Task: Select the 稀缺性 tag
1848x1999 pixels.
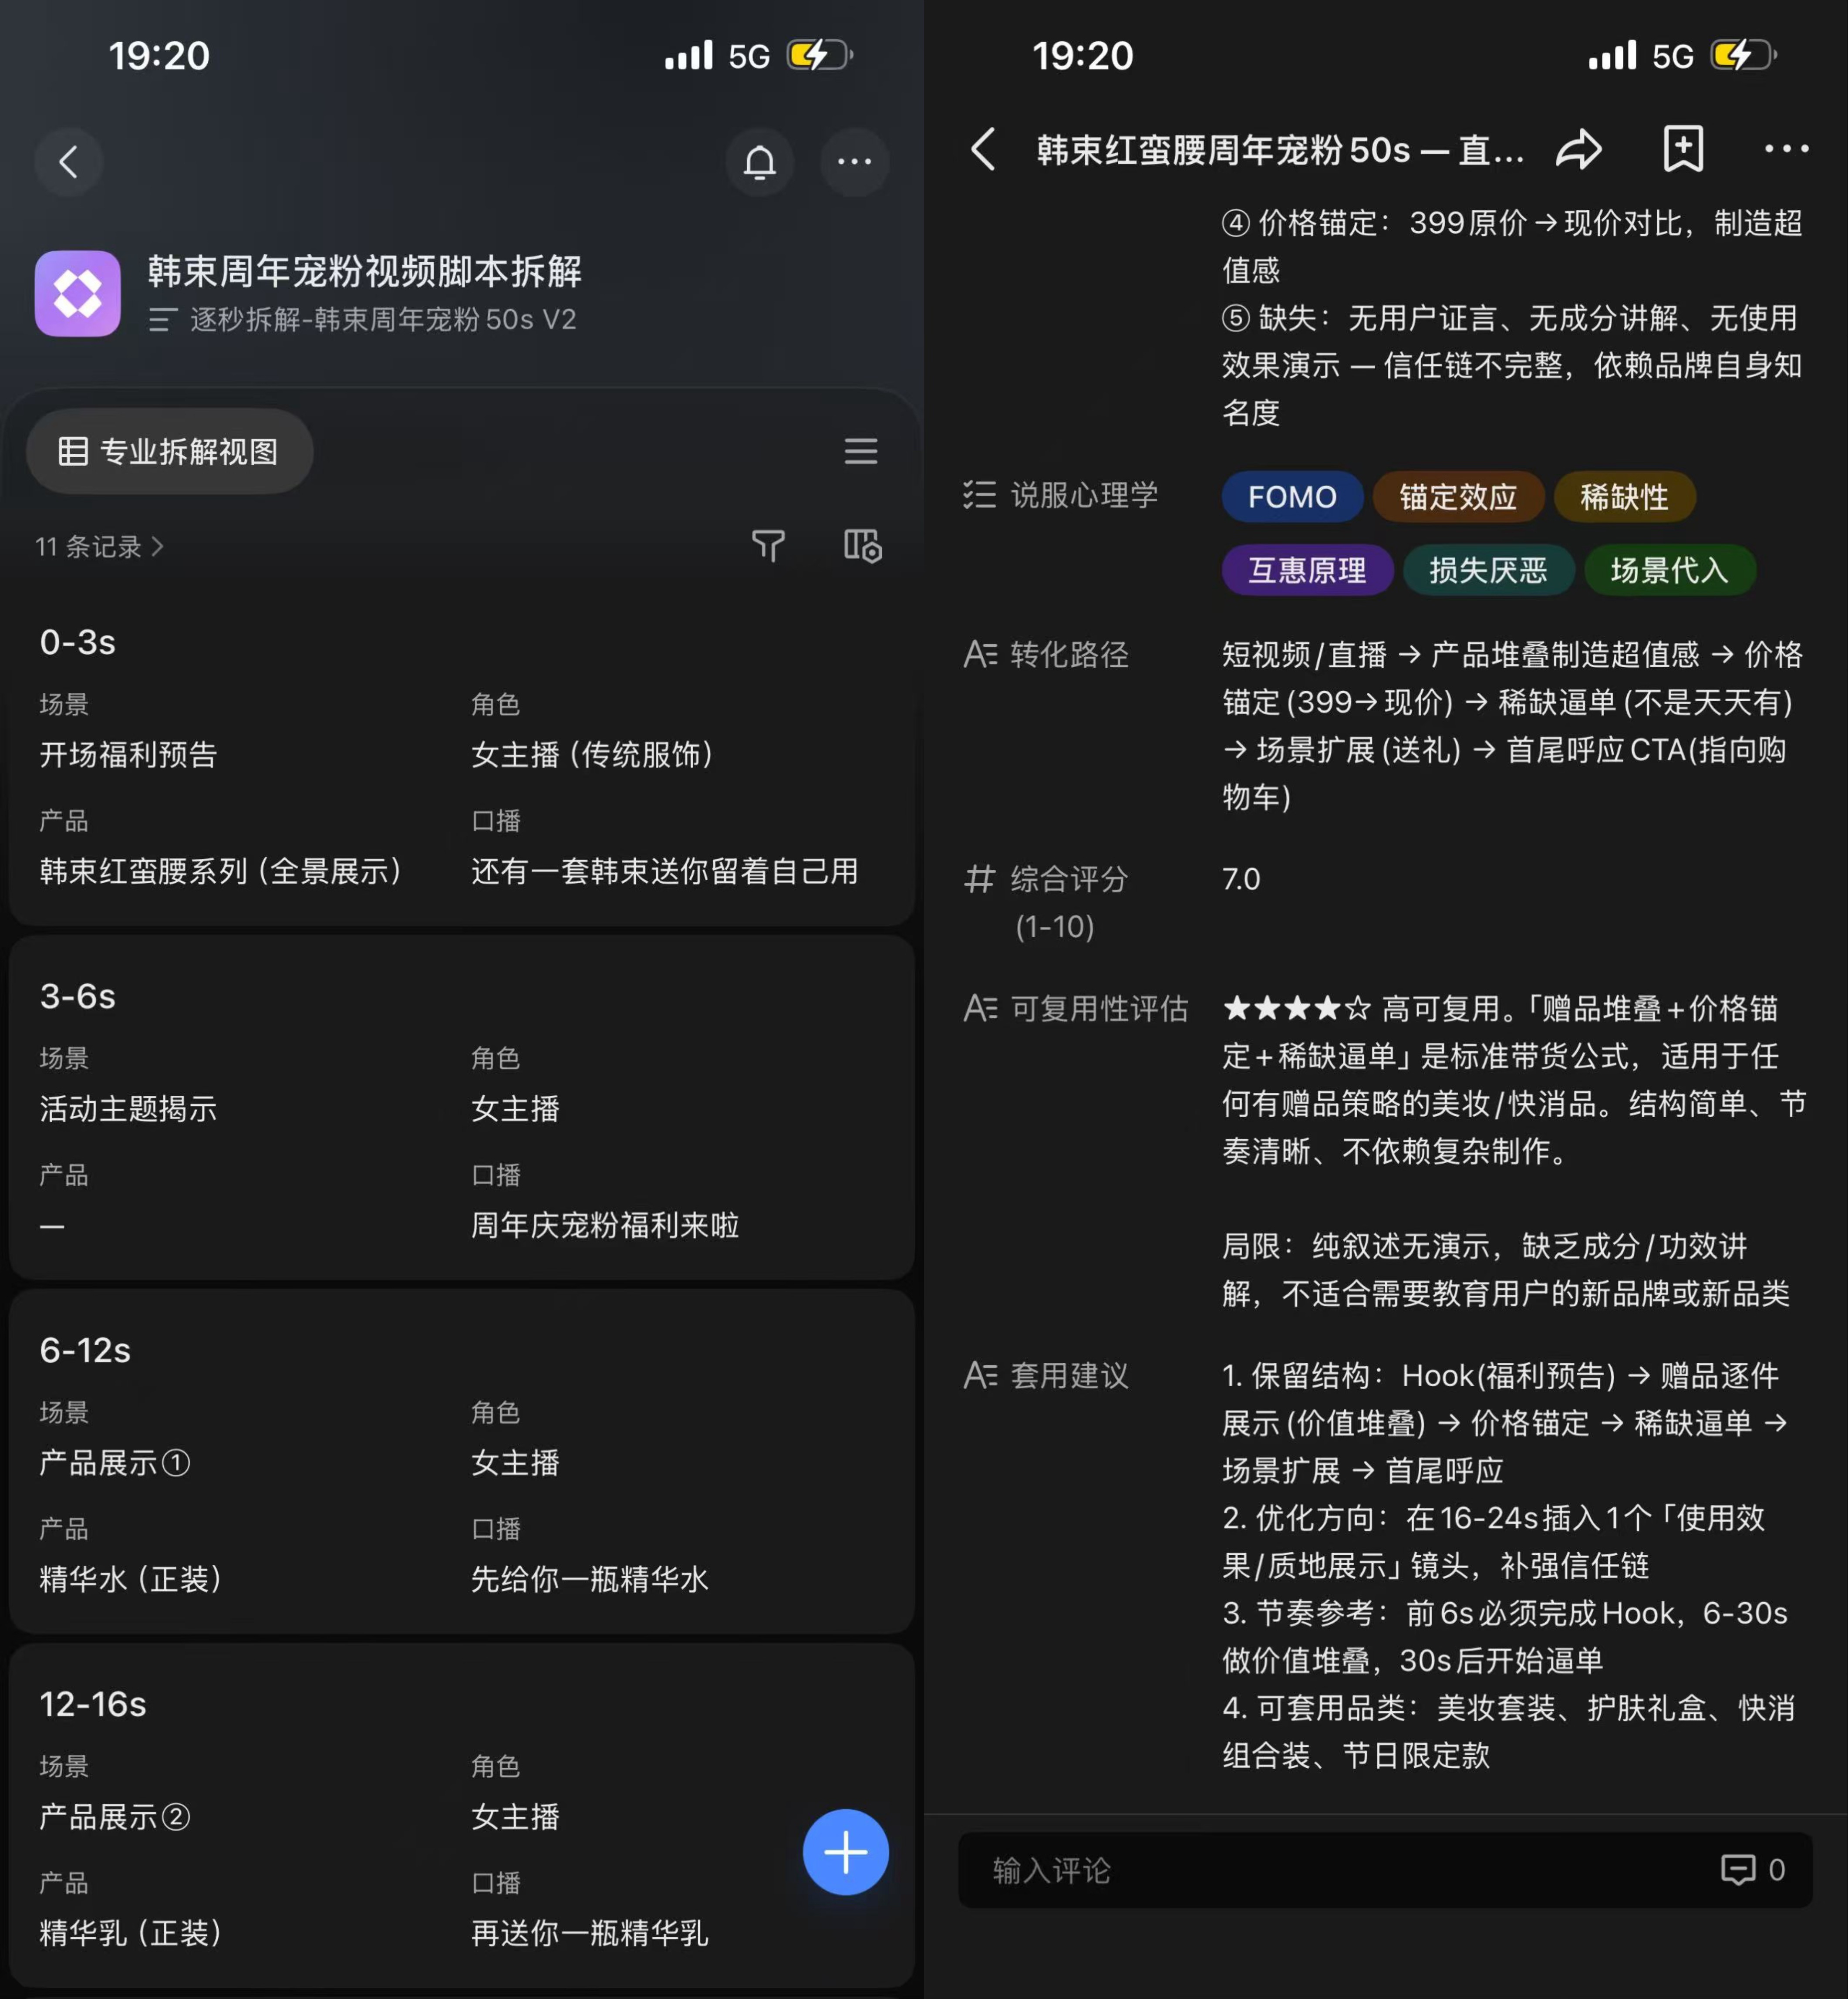Action: coord(1624,497)
